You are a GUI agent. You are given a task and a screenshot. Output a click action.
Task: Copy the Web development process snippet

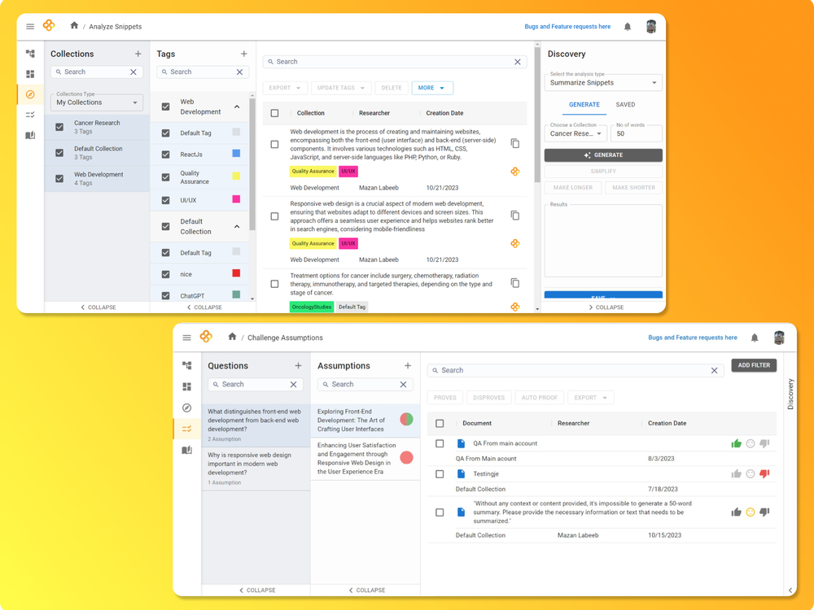click(515, 143)
